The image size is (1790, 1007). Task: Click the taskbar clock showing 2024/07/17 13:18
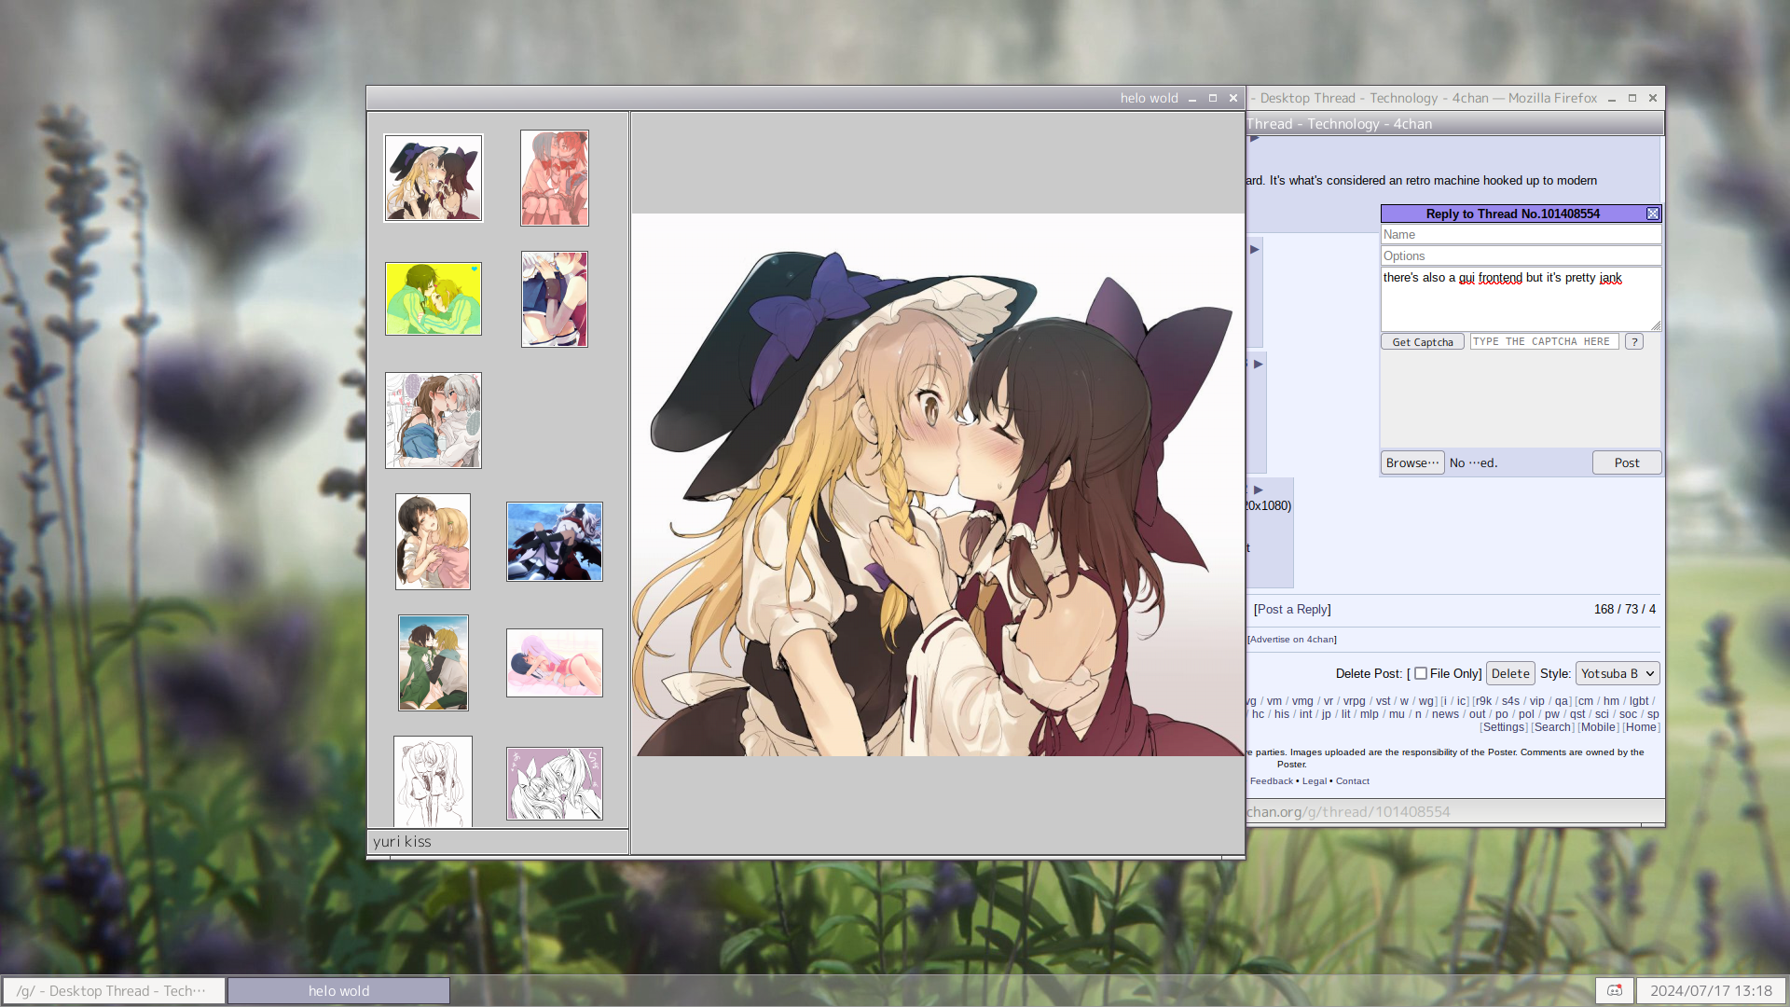tap(1711, 990)
